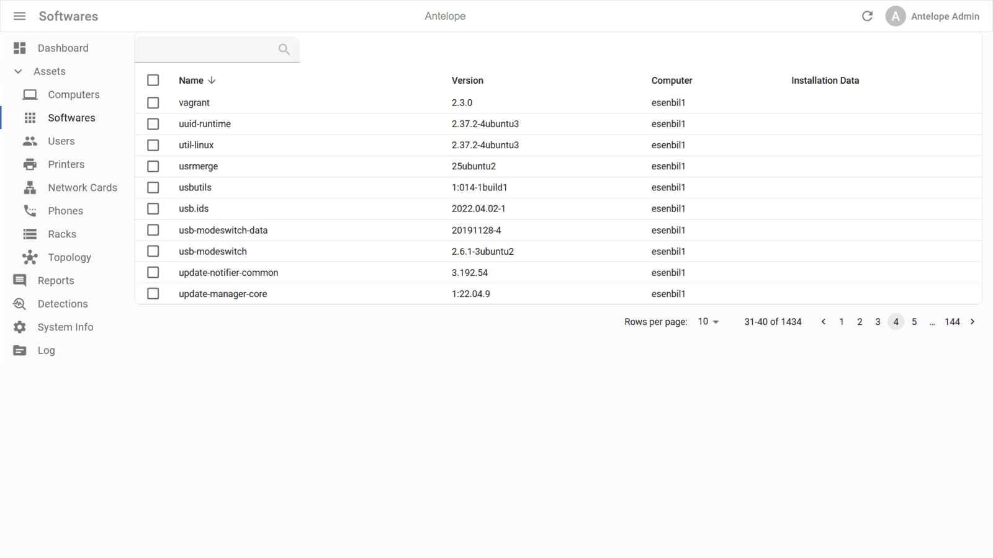Check the util-linux row checkbox
Screen dimensions: 993x558
coord(153,145)
